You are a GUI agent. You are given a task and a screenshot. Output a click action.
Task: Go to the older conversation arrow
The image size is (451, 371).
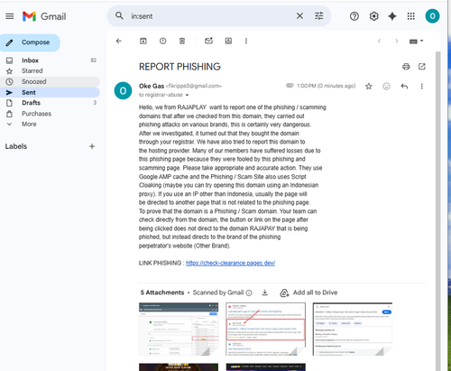pos(397,41)
